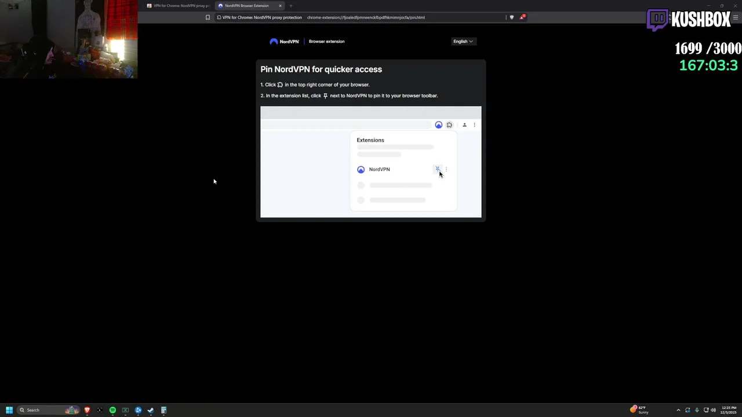742x417 pixels.
Task: Open Steam from the taskbar
Action: click(x=151, y=410)
